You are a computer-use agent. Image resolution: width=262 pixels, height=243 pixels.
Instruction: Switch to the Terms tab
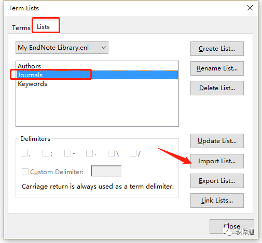(x=21, y=28)
